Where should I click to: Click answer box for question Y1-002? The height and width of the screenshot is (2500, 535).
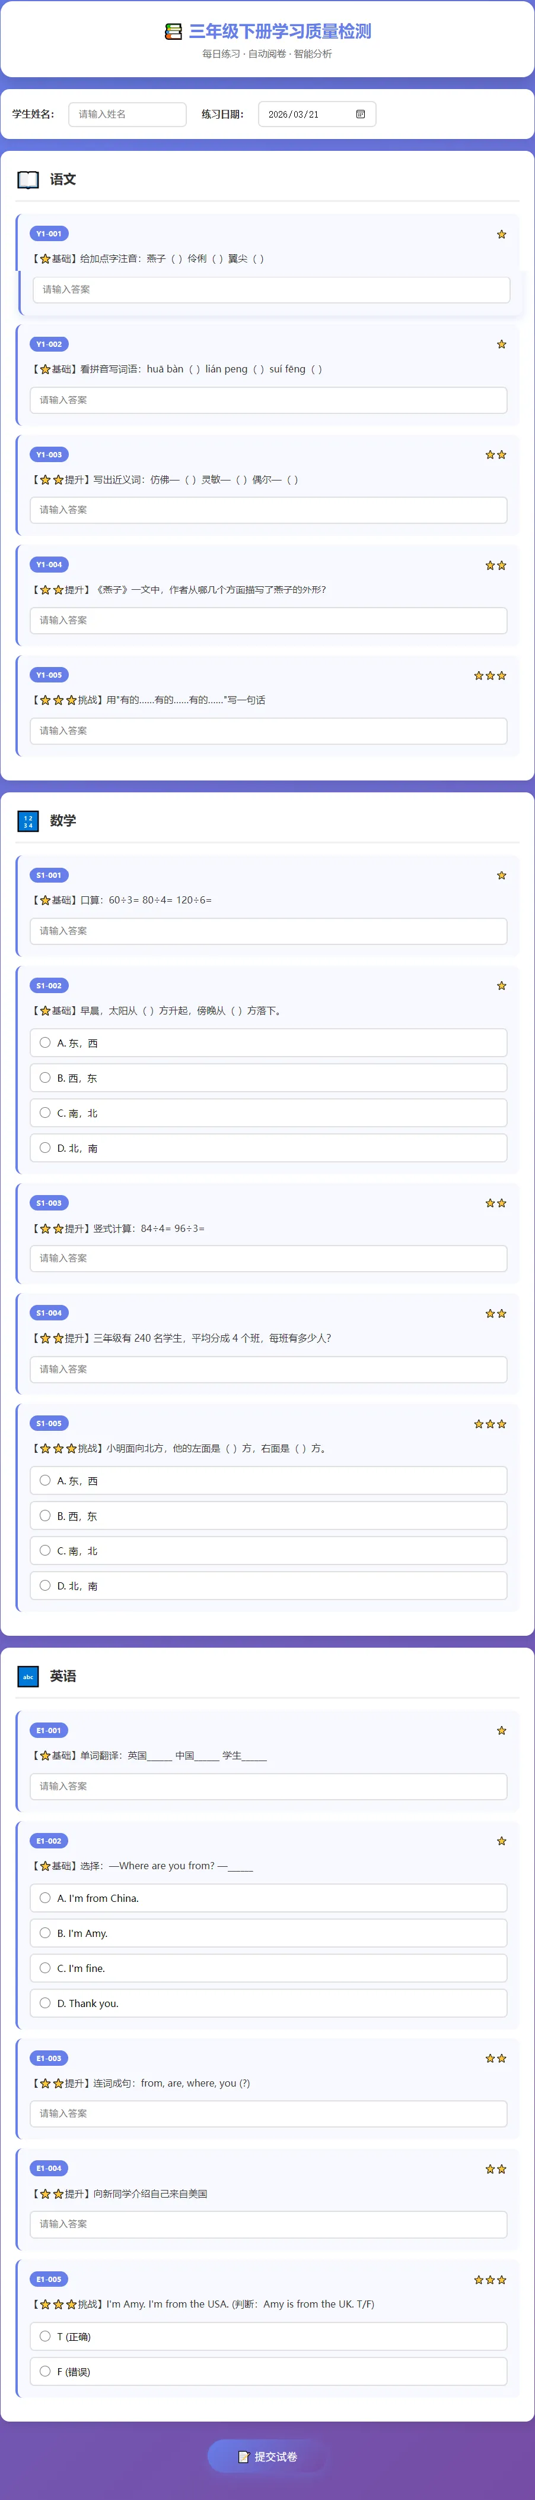[x=269, y=400]
